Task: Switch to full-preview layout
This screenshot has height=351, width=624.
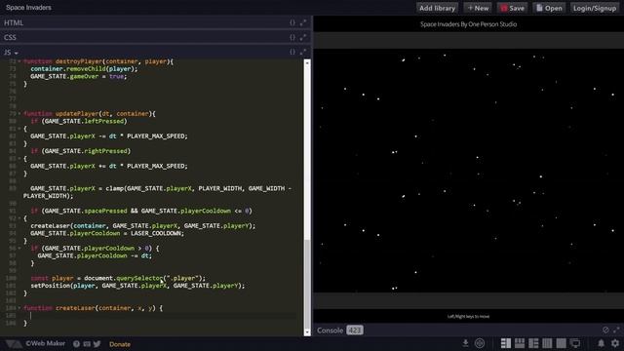Action: click(562, 343)
